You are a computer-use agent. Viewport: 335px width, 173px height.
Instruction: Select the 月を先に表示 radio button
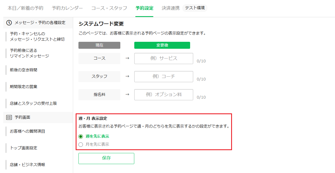[81, 144]
